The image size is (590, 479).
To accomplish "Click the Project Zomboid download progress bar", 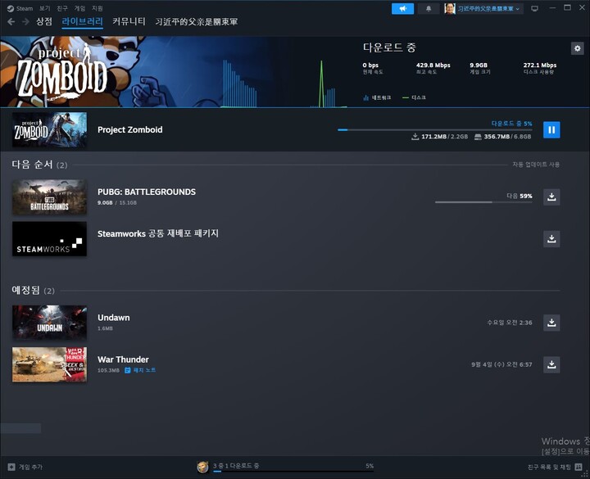I will pos(434,129).
